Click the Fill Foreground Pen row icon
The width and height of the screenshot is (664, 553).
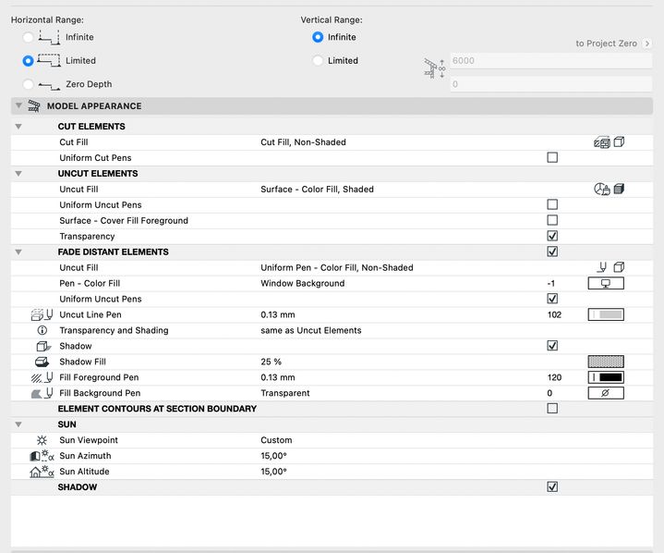tap(42, 377)
